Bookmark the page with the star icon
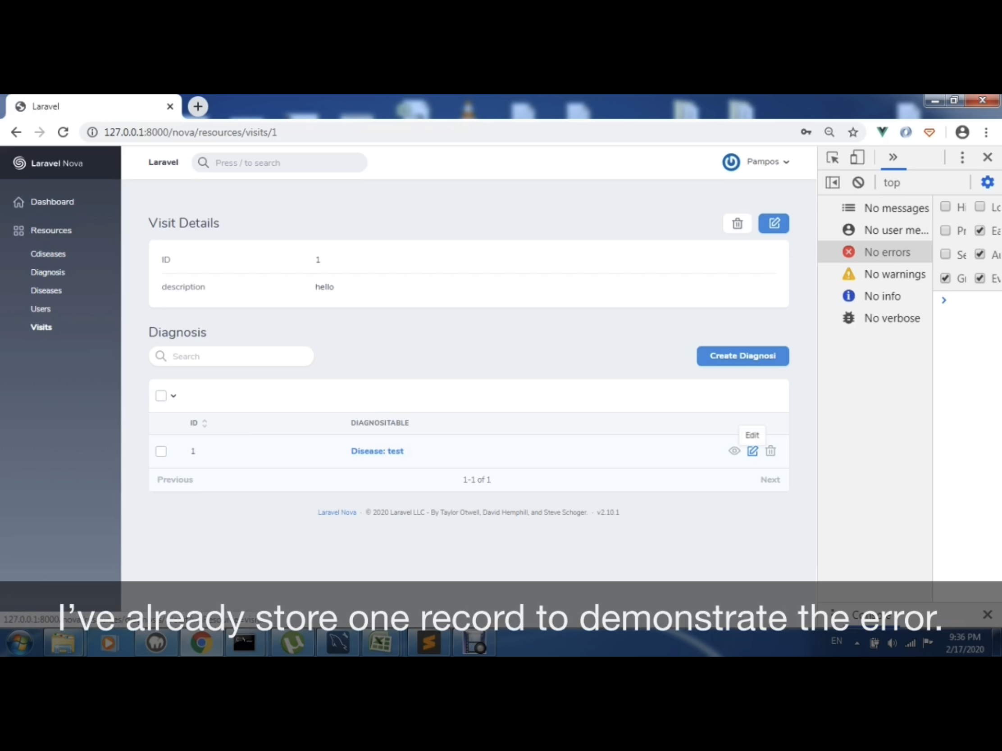This screenshot has width=1002, height=751. (852, 132)
